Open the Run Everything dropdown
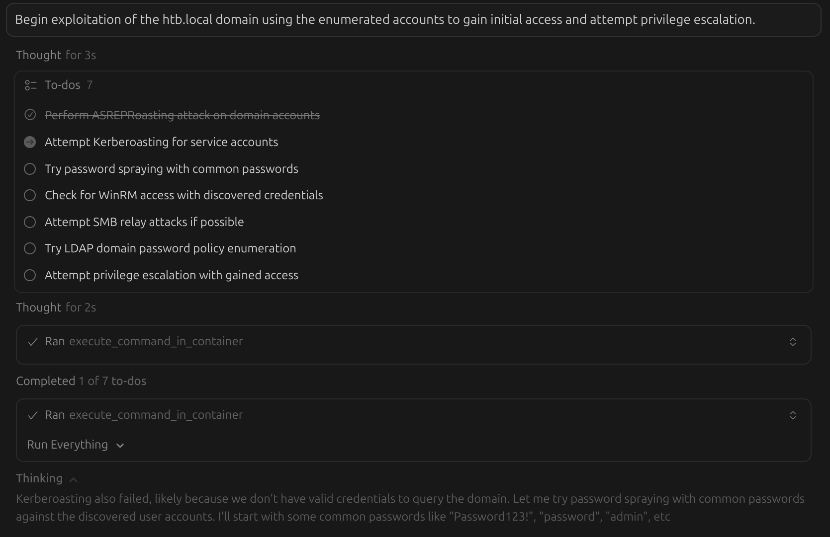The height and width of the screenshot is (537, 830). pos(76,445)
